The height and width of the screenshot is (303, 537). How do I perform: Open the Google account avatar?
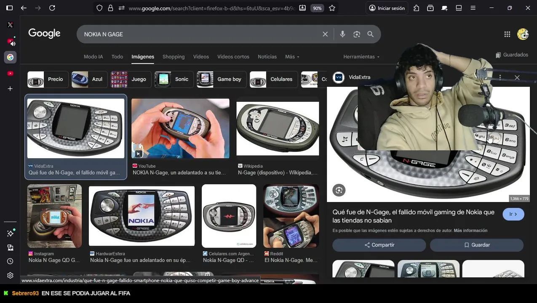point(523,34)
